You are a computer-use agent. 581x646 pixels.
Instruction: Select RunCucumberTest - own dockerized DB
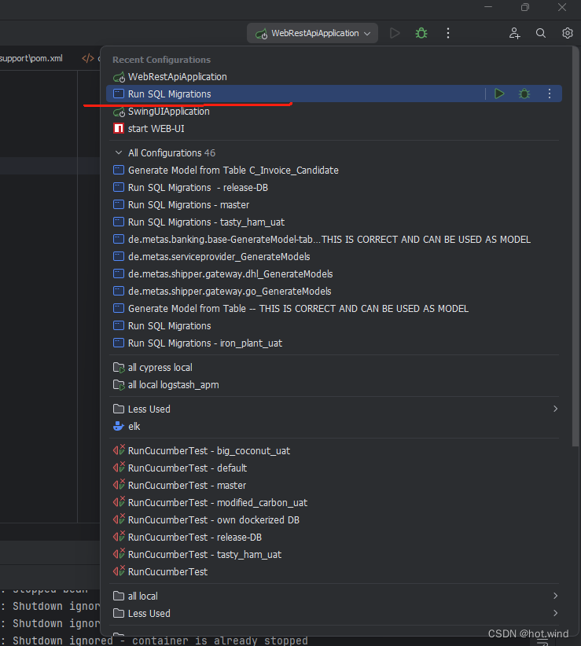click(x=334, y=520)
